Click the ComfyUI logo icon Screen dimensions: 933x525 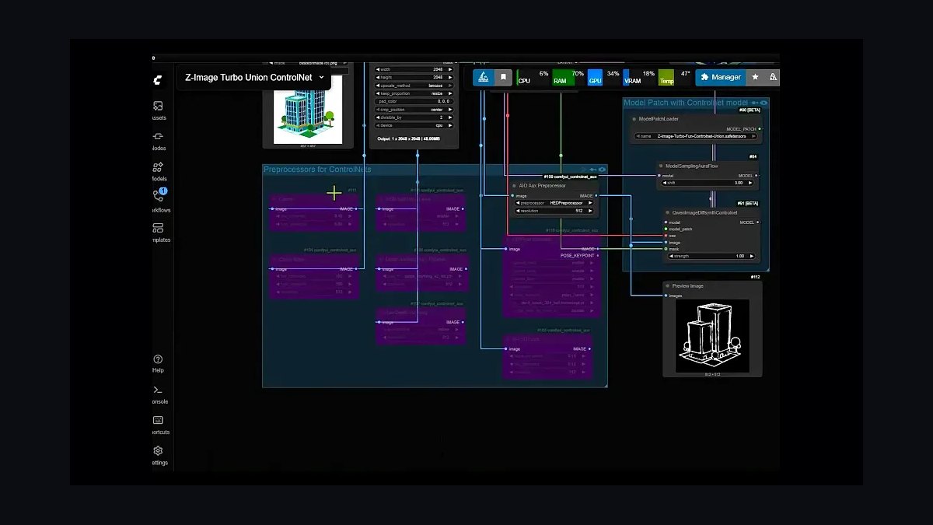158,79
